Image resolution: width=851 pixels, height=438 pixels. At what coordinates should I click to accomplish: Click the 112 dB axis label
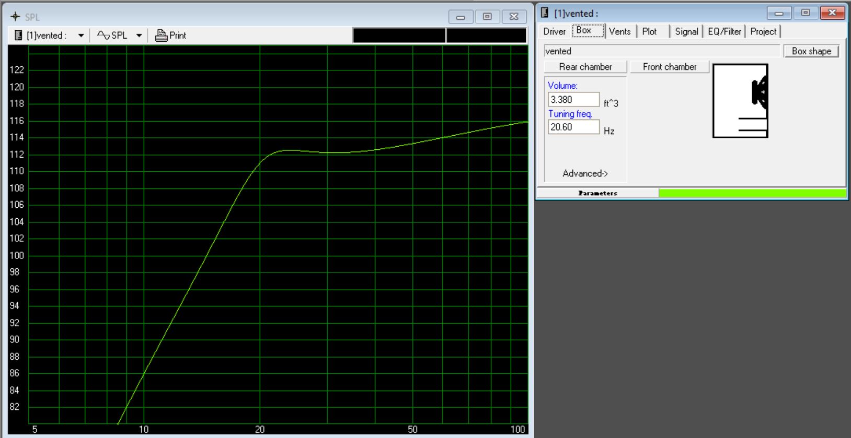[17, 155]
